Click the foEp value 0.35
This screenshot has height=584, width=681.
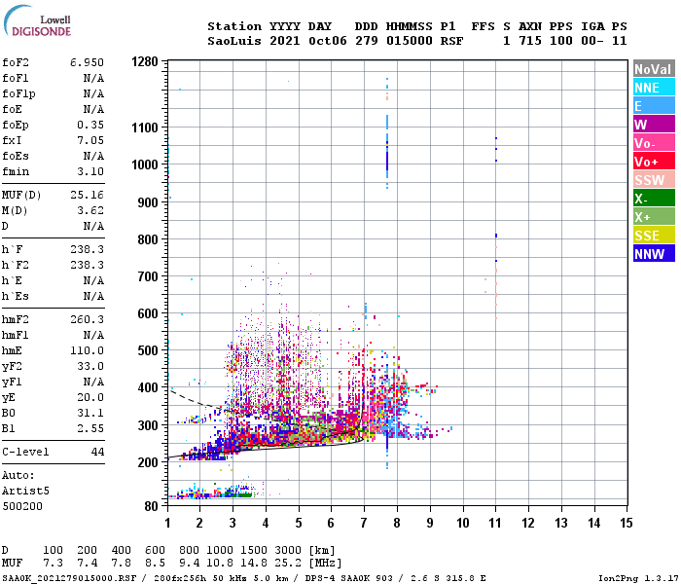(90, 125)
